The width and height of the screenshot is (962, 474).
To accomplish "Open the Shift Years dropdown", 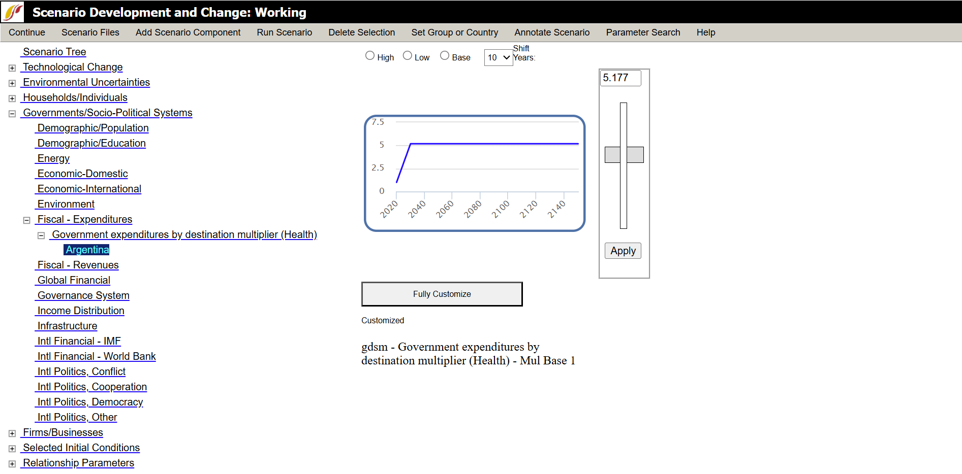I will coord(498,57).
